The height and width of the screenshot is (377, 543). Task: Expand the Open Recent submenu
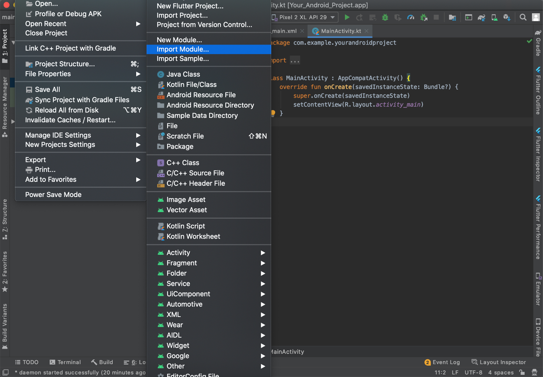click(81, 24)
